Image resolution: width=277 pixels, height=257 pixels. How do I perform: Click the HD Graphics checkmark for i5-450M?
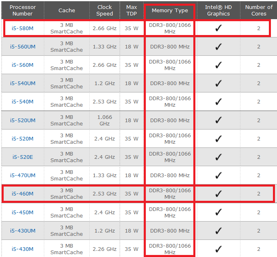219,212
